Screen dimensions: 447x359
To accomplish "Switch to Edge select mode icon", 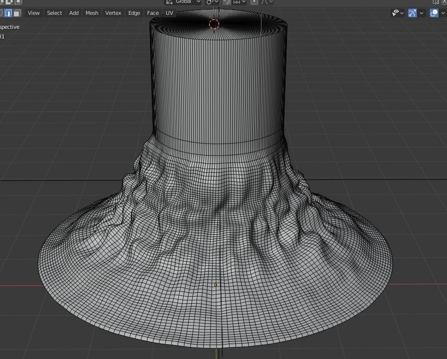I will (8, 13).
